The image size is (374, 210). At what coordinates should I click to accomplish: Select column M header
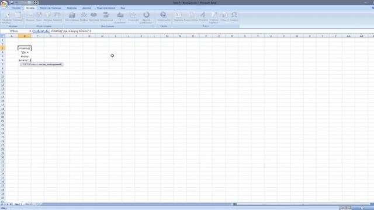pyautogui.click(x=167, y=36)
